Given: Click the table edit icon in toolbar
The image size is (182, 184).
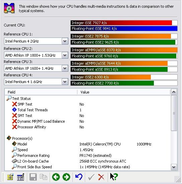Looking at the screenshot, I should tap(20, 177).
